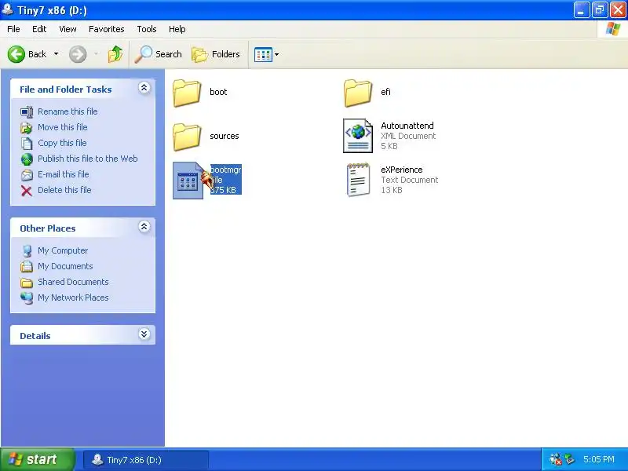
Task: Go to My Documents
Action: click(x=65, y=266)
